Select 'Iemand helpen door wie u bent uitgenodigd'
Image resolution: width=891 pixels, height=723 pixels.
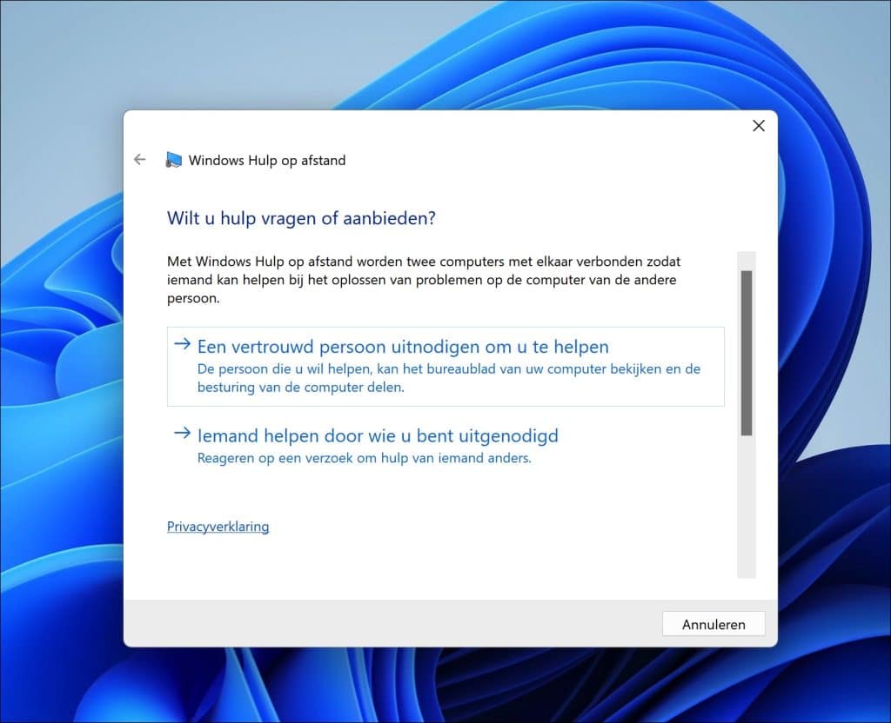pos(379,435)
